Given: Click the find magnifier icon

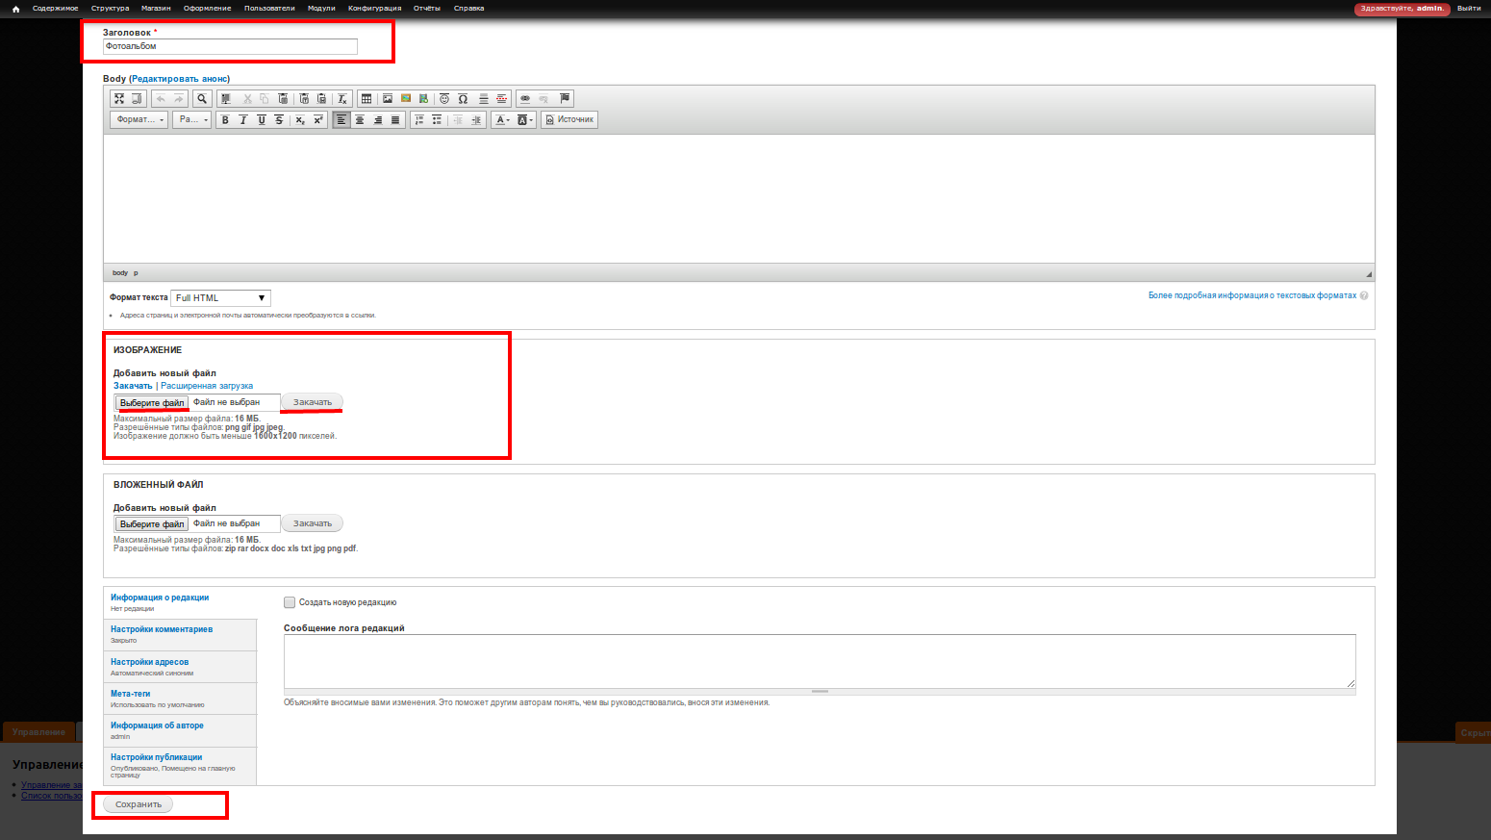Looking at the screenshot, I should click(202, 99).
